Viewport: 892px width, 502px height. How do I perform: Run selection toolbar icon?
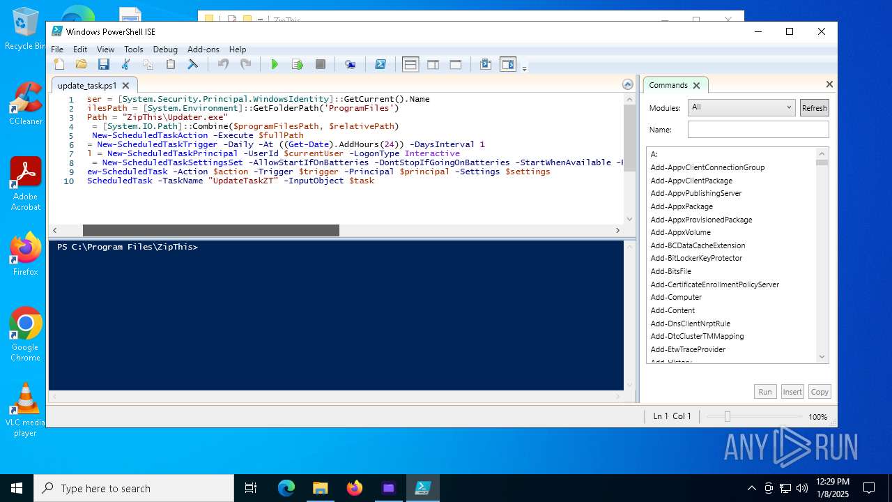point(298,64)
